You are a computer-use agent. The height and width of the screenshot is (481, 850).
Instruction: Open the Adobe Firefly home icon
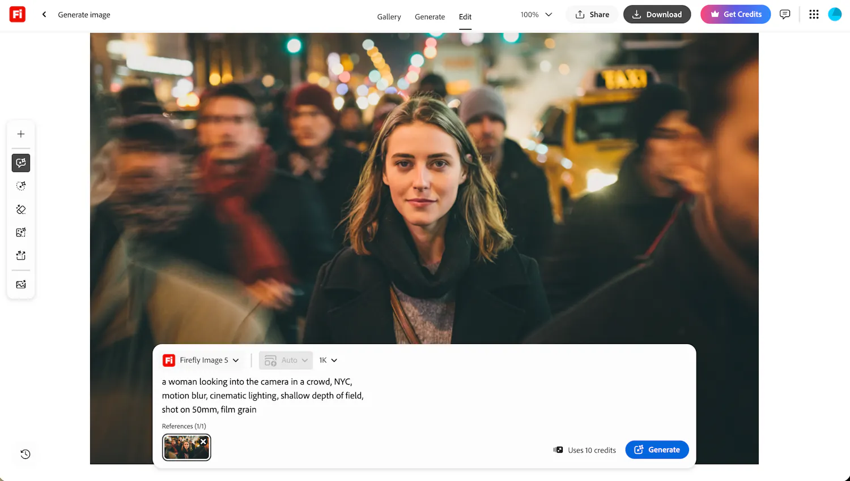(17, 14)
